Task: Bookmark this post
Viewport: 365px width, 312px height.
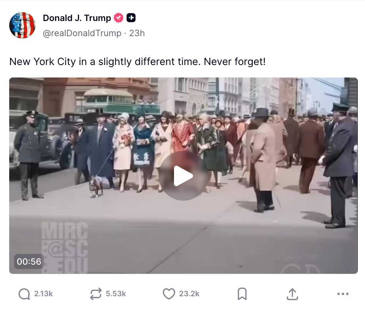Action: pos(242,294)
